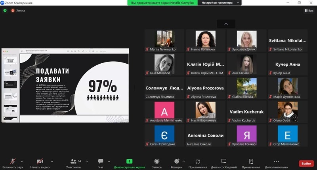Select Єгор Максименко avatar tile
The height and width of the screenshot is (170, 317).
coord(288,135)
